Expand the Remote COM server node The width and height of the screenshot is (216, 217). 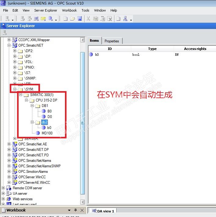pyautogui.click(x=3, y=188)
